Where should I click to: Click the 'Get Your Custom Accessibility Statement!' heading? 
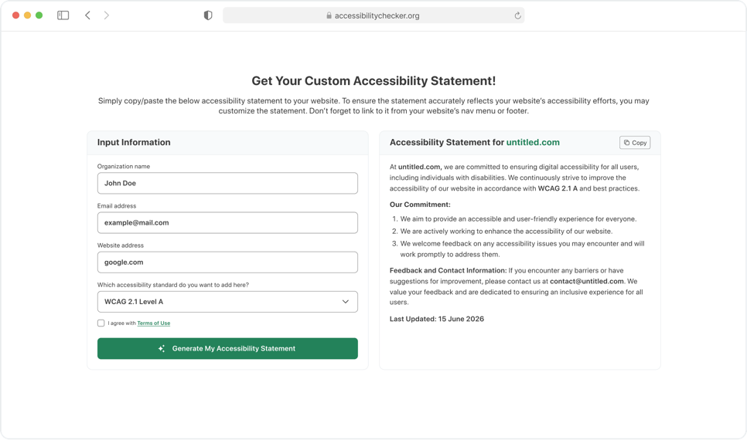373,81
